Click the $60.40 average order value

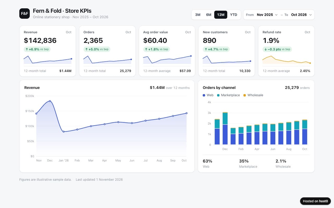click(x=155, y=41)
